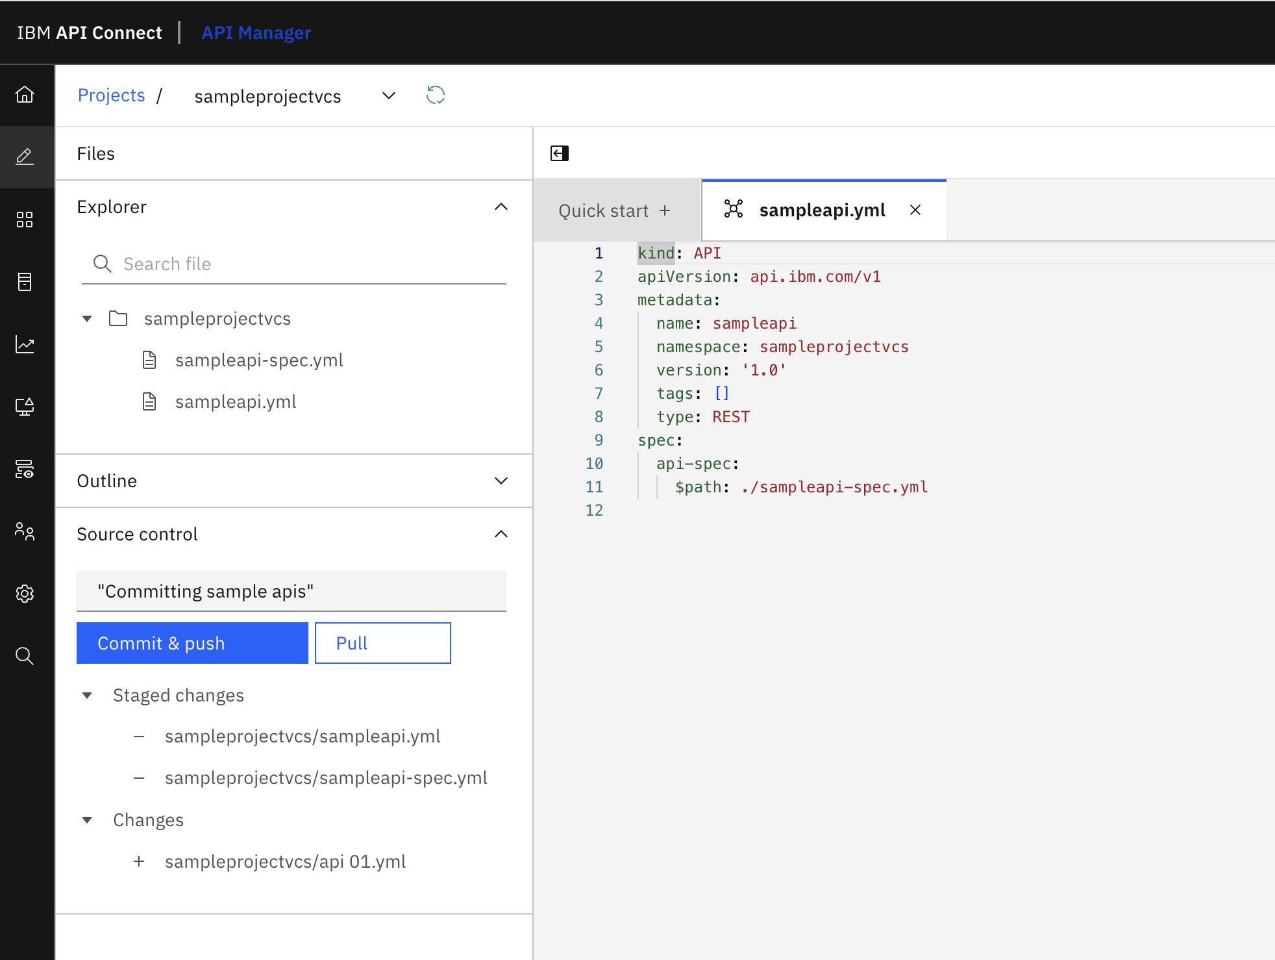Open the catalog view icon in sidebar
1275x960 pixels.
coord(25,469)
